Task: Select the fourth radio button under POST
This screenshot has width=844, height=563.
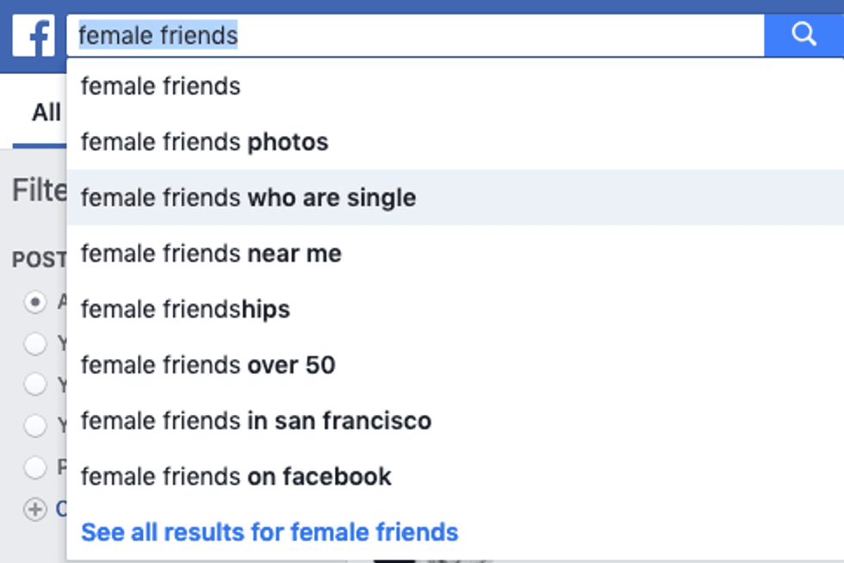Action: coord(35,425)
